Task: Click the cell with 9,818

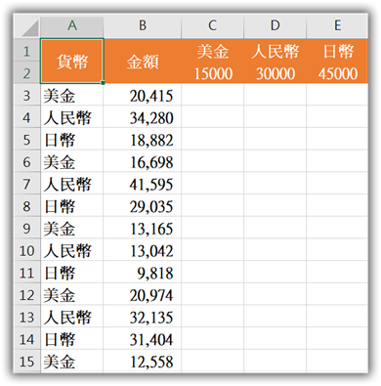Action: point(143,273)
